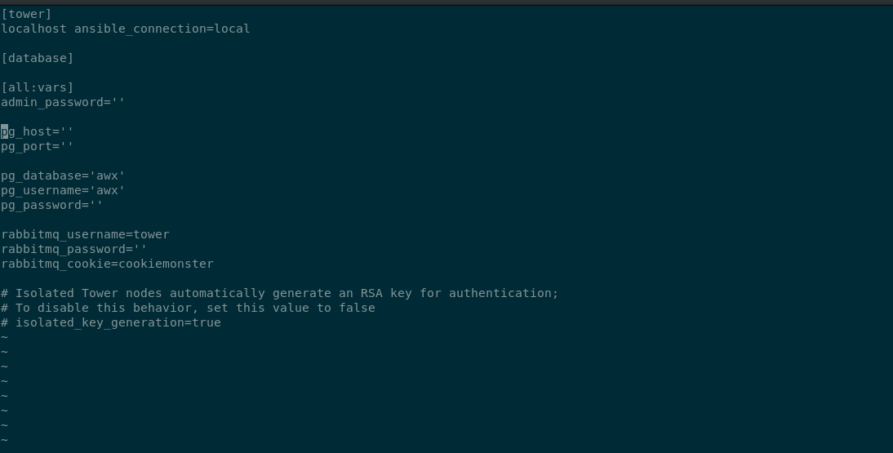The height and width of the screenshot is (453, 893).
Task: Click the 'ansible_connection=local' text
Action: tap(162, 29)
